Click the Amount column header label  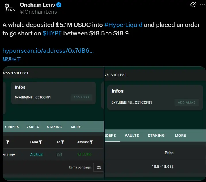pyautogui.click(x=83, y=142)
